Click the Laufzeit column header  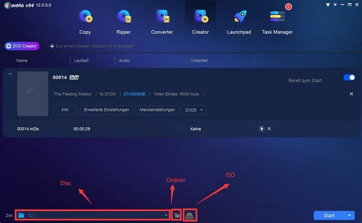(81, 61)
